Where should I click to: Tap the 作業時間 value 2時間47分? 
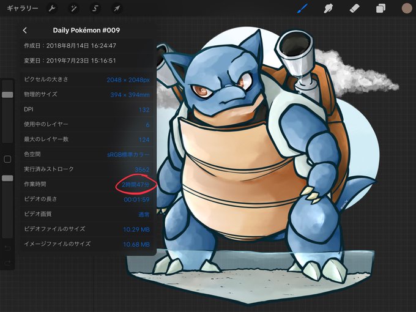pos(136,184)
